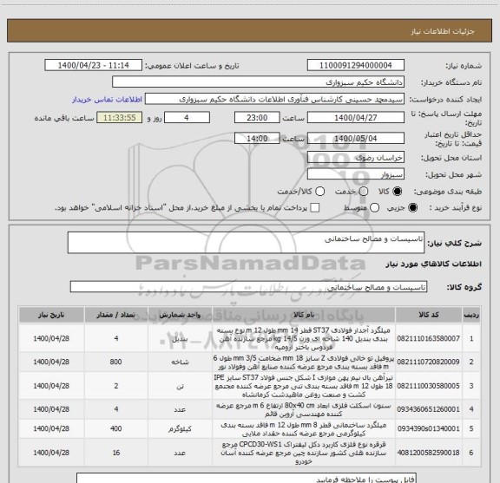Viewport: 500px width, 483px height.
Task: Click the فایل پیوست را ملاحظه فرمایید note box
Action: [247, 478]
